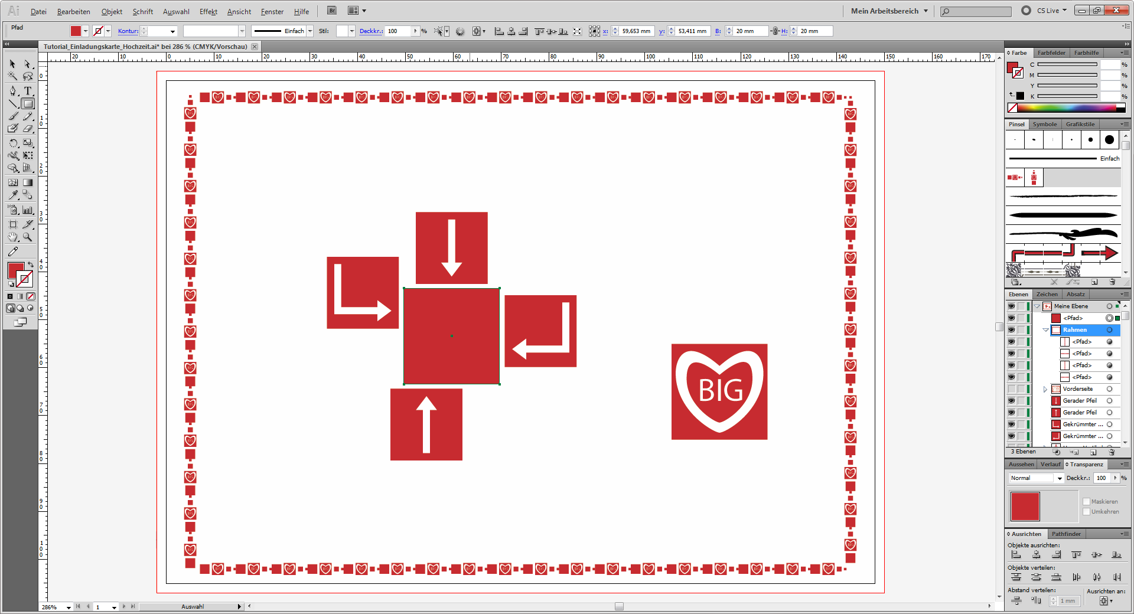
Task: Open the Mein Arbeitsbereich workspace switcher
Action: click(889, 11)
